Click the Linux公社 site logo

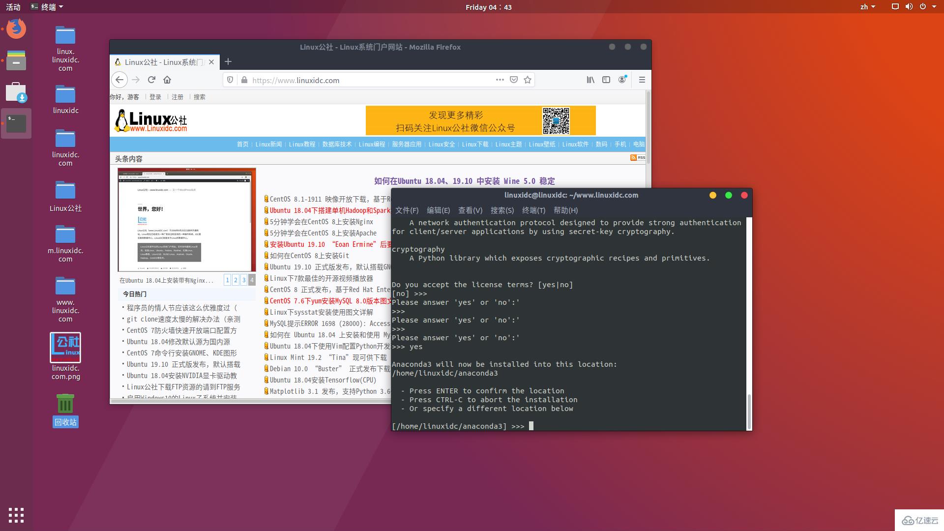tap(151, 121)
